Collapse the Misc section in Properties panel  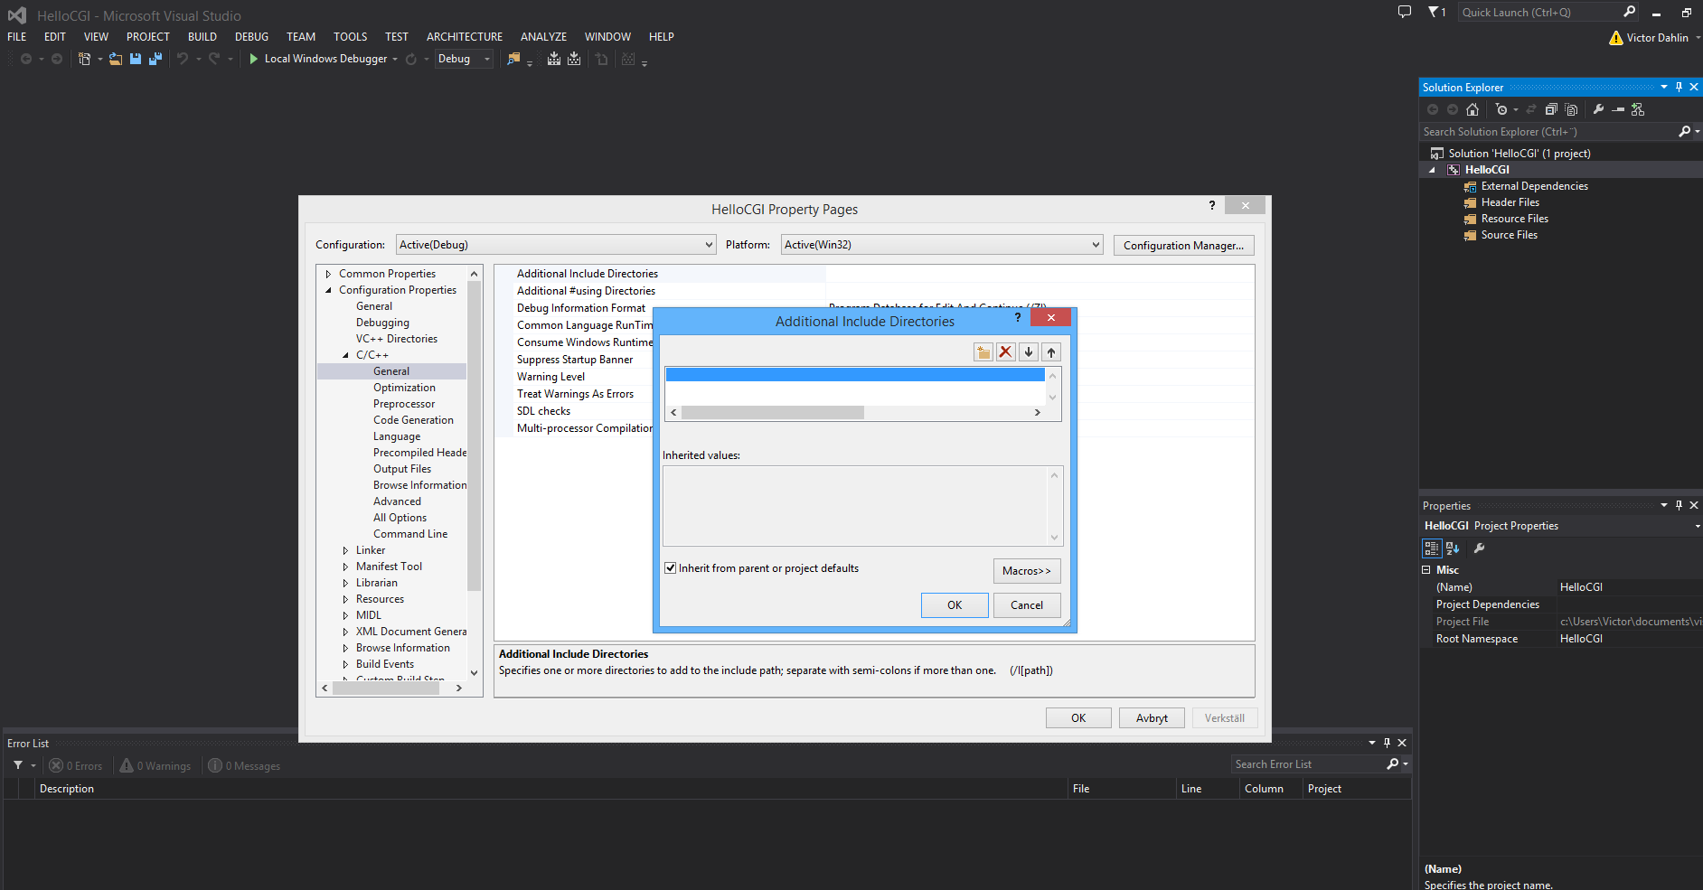(x=1426, y=570)
